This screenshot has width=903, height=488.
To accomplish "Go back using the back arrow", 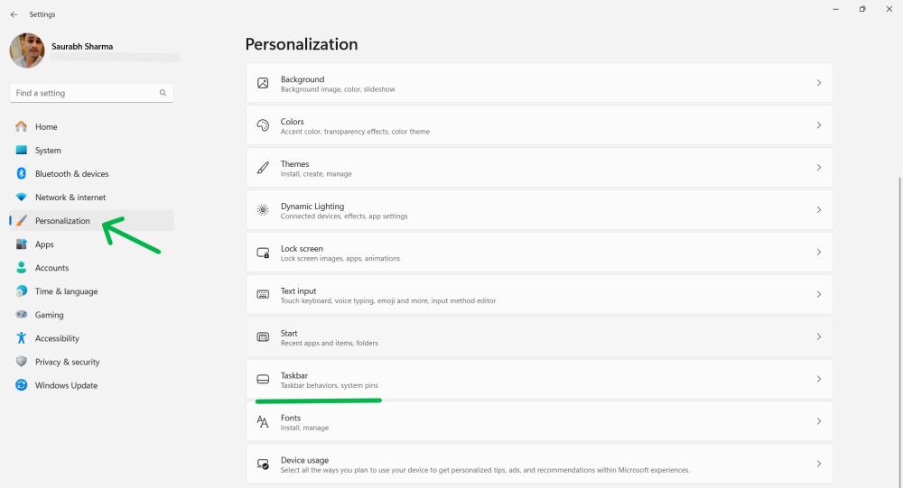I will 14,14.
